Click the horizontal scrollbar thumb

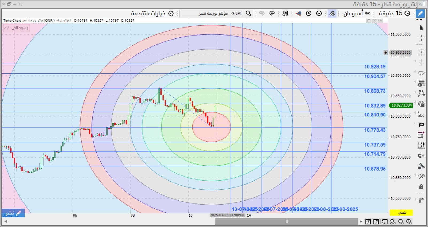tap(286, 221)
